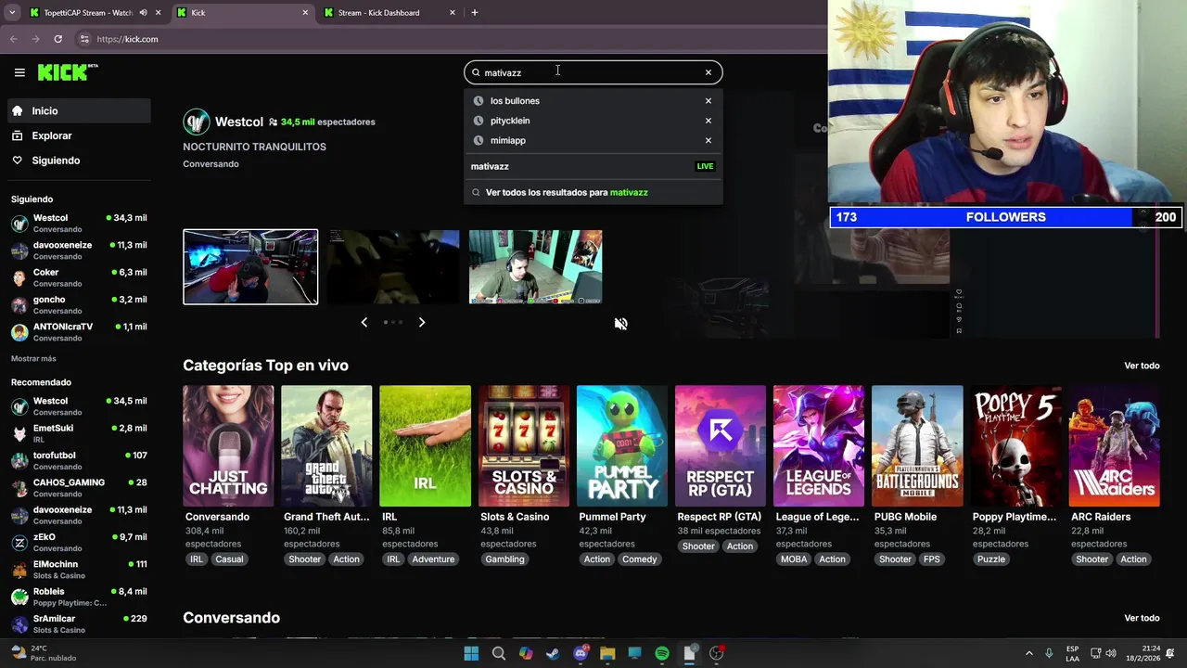Open Grand Theft Auto category card
Image resolution: width=1187 pixels, height=668 pixels.
pos(326,446)
